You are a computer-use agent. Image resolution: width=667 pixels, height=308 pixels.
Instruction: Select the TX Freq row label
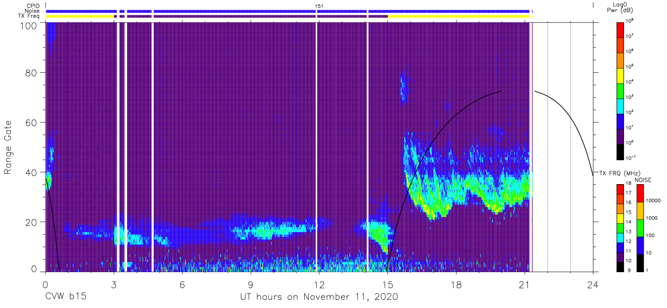point(29,16)
